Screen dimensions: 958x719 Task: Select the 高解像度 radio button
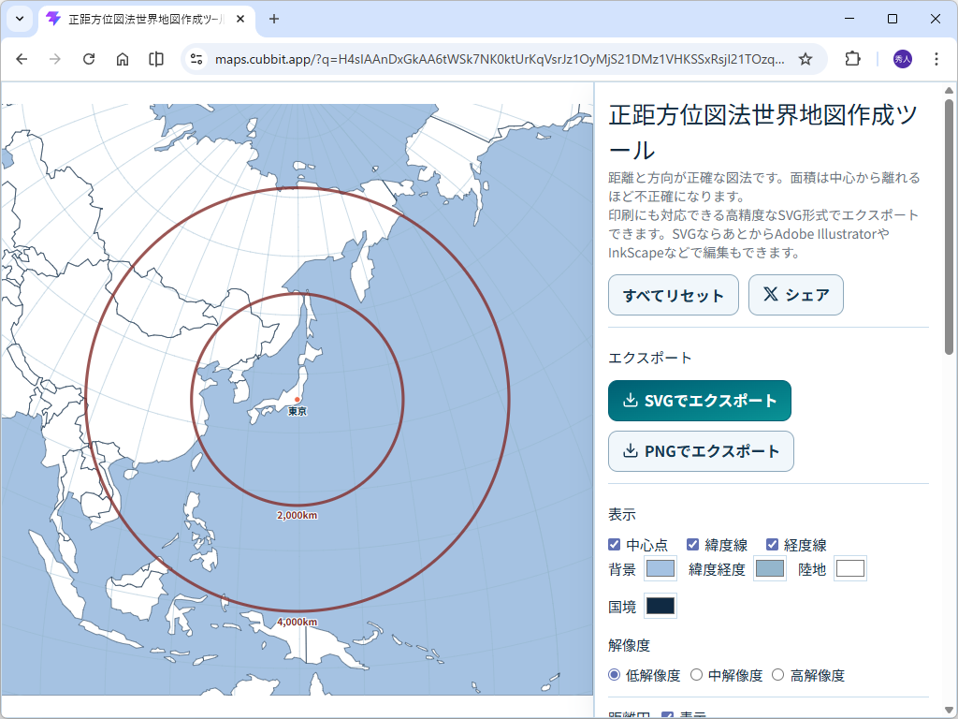click(778, 674)
